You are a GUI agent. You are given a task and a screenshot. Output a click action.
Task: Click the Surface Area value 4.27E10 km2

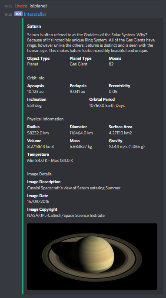point(120,133)
